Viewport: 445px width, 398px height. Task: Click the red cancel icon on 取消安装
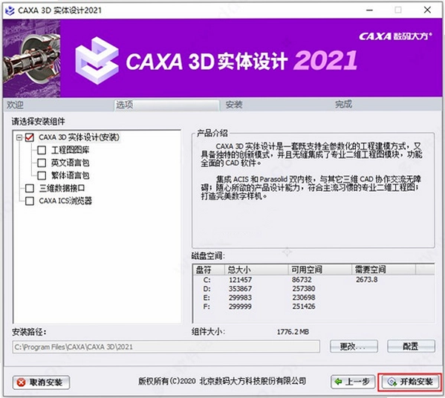(x=21, y=382)
